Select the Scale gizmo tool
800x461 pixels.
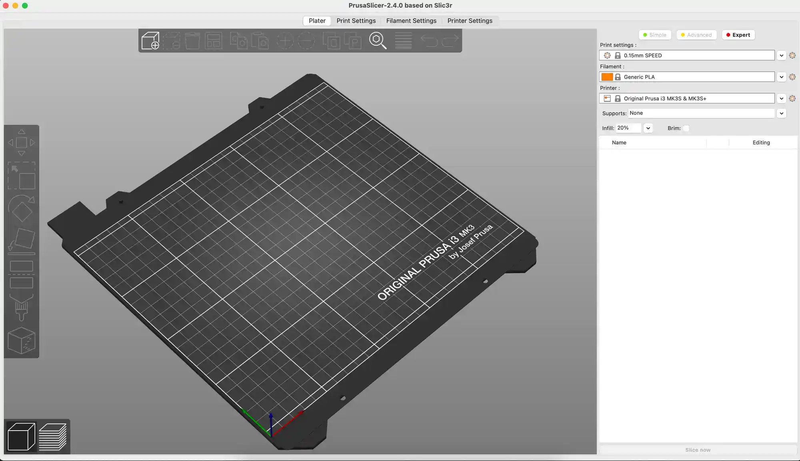[x=22, y=175]
